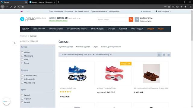Switch to the Дизайн Макеты browser tab
The image size is (193, 108).
(x=42, y=2)
